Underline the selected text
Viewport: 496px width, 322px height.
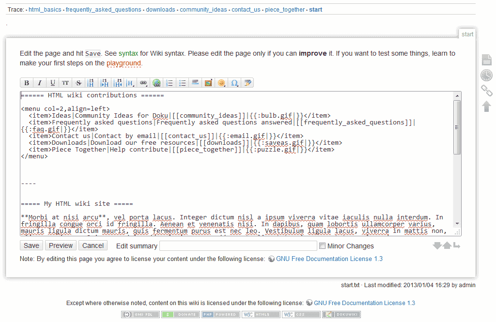52,83
